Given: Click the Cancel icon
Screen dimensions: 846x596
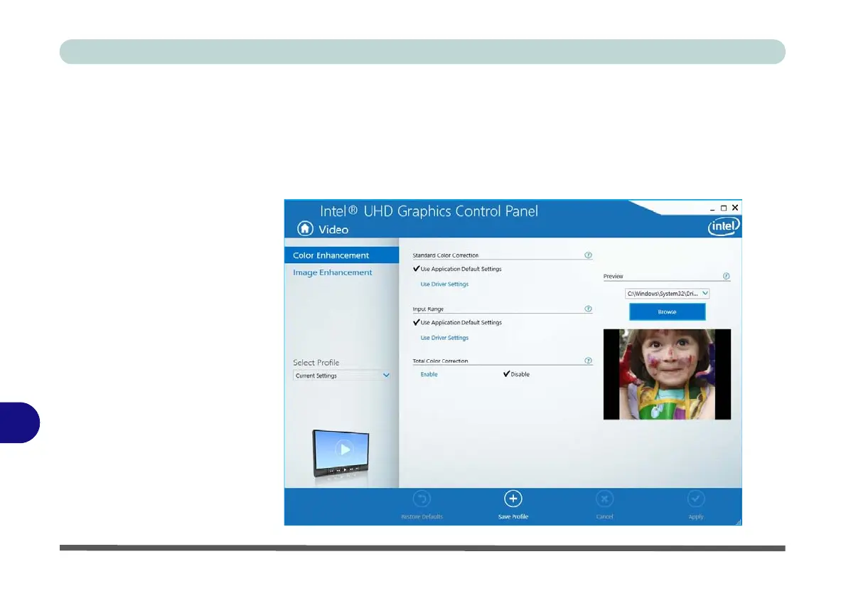Looking at the screenshot, I should (604, 499).
